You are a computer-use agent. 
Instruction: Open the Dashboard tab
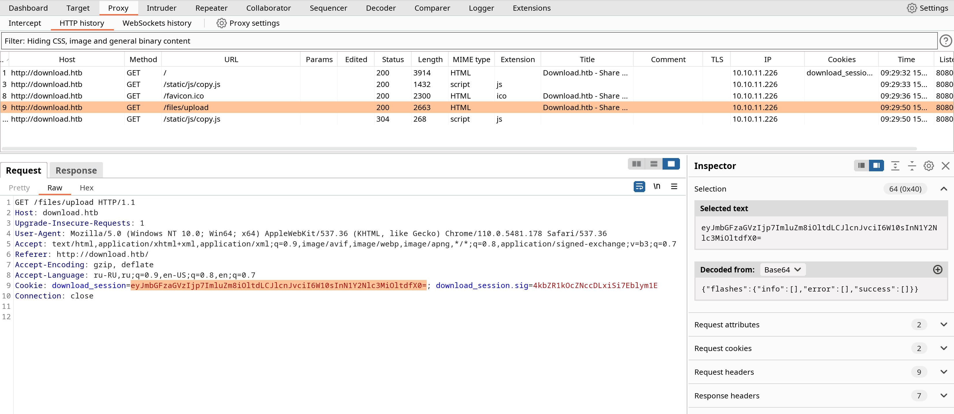(28, 8)
